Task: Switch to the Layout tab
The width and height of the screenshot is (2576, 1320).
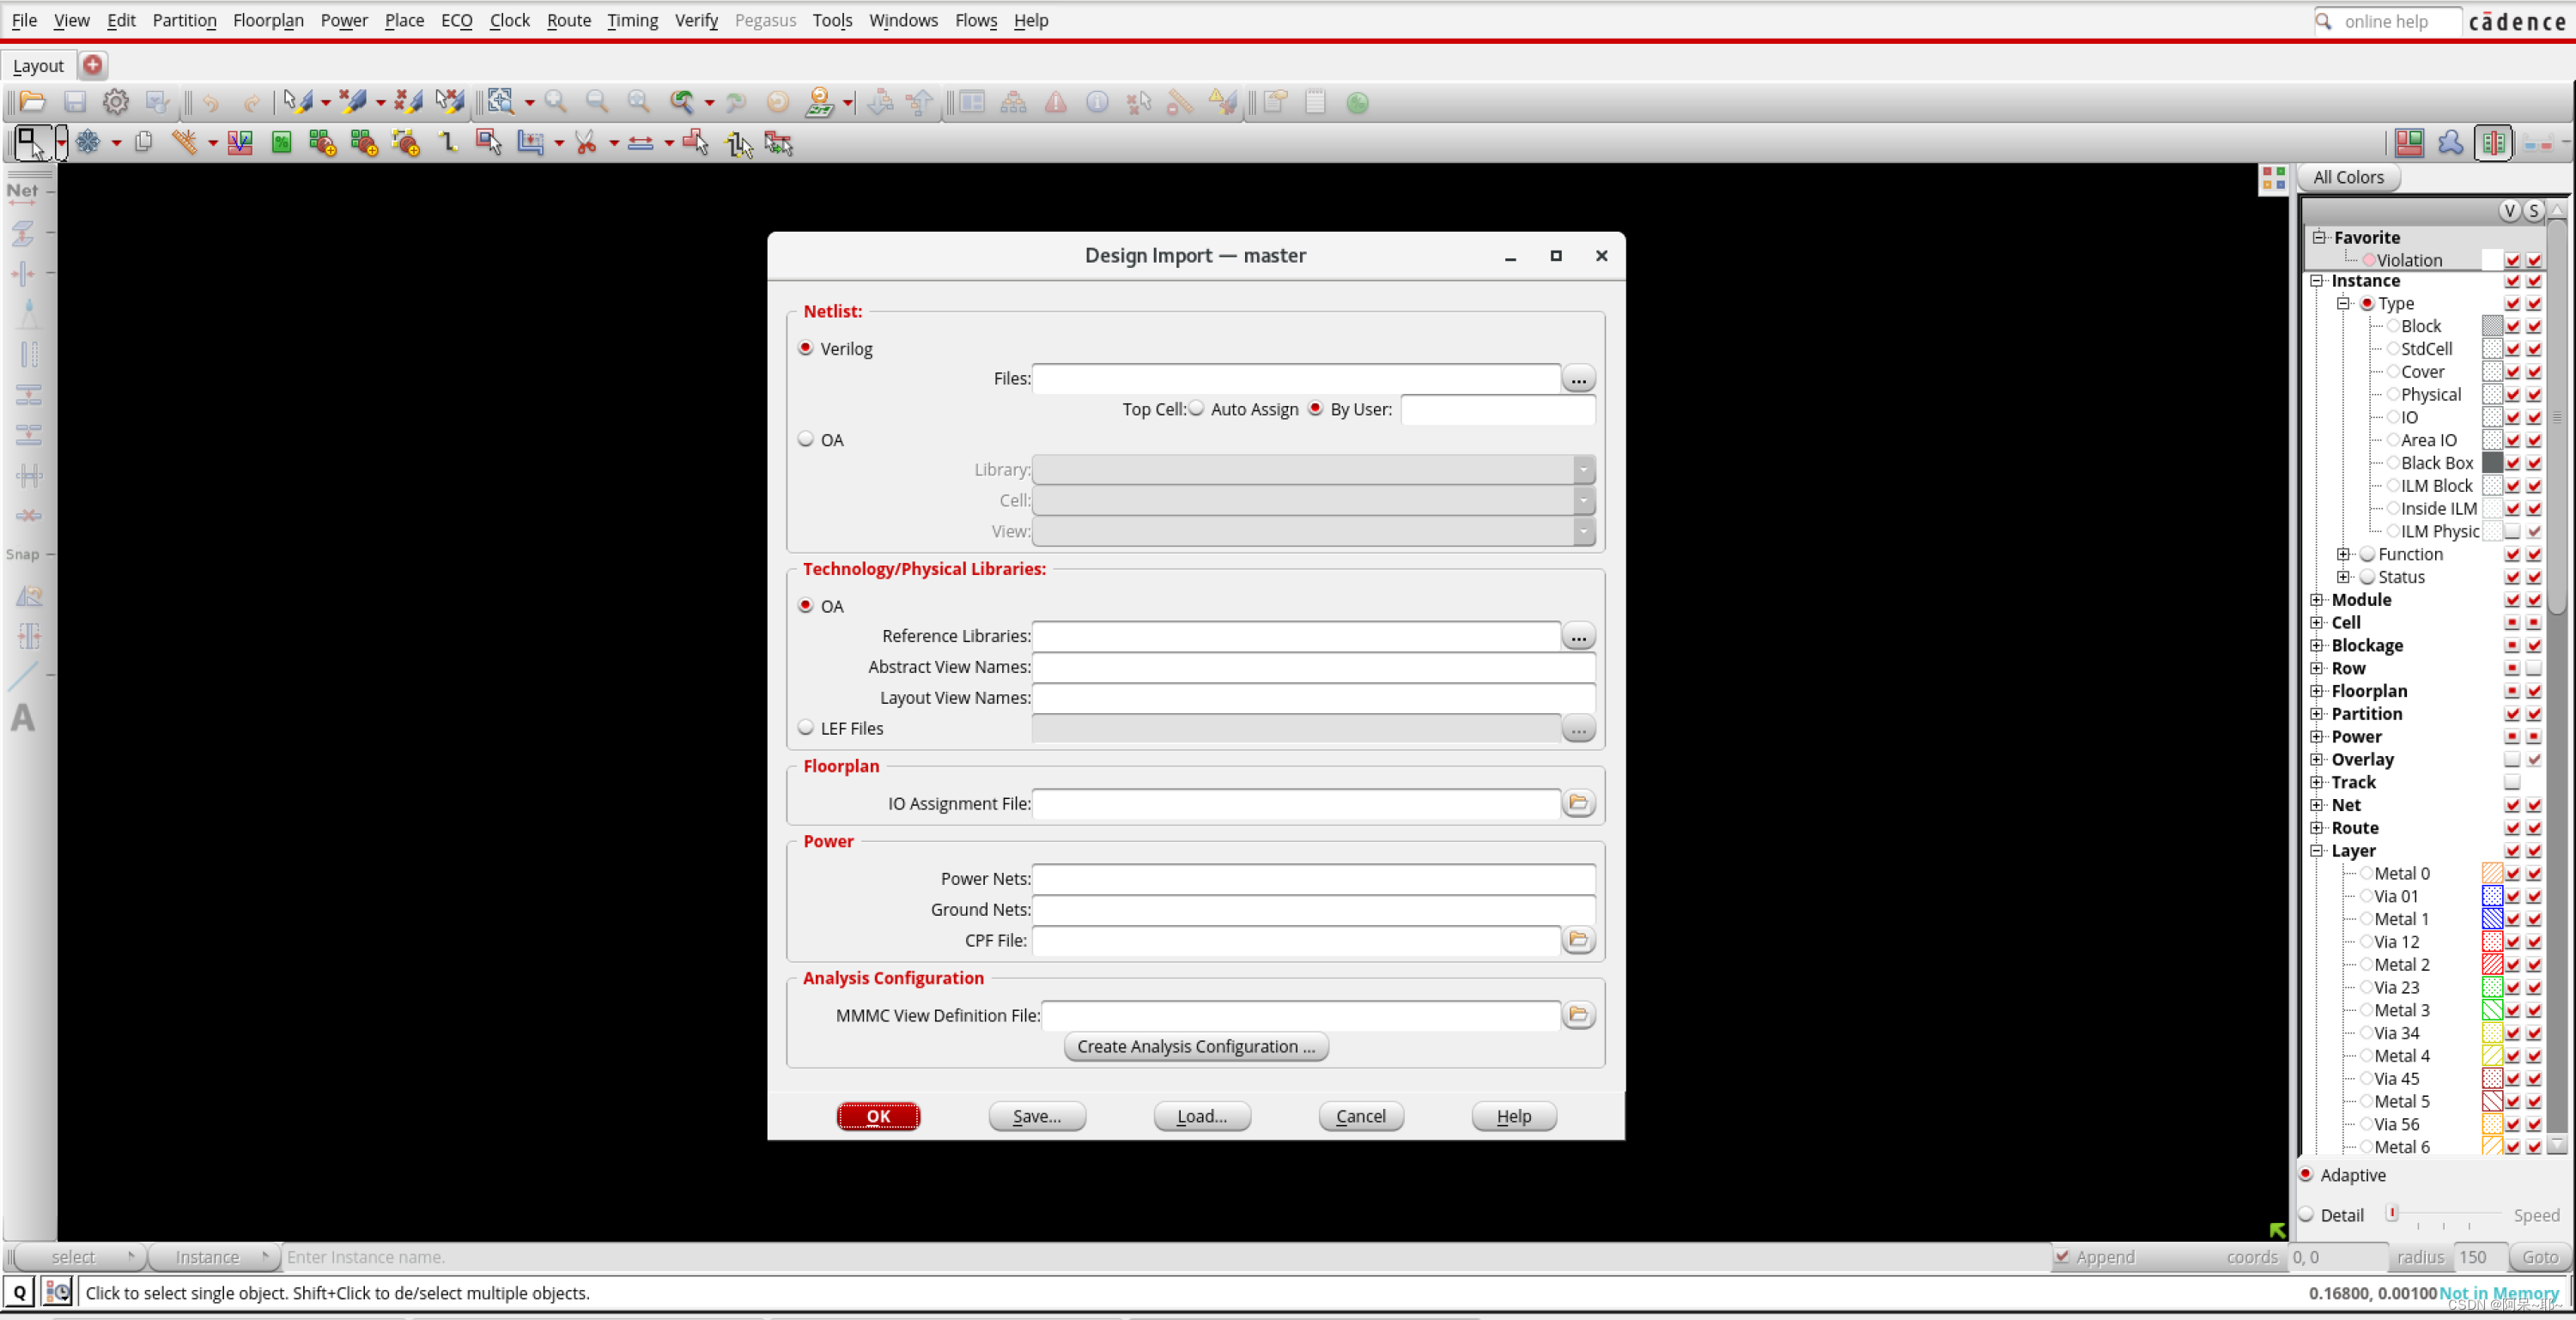Action: point(38,66)
